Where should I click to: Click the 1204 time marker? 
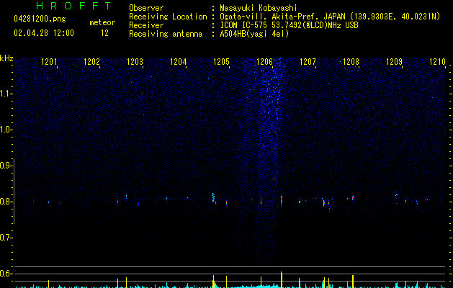pyautogui.click(x=179, y=62)
